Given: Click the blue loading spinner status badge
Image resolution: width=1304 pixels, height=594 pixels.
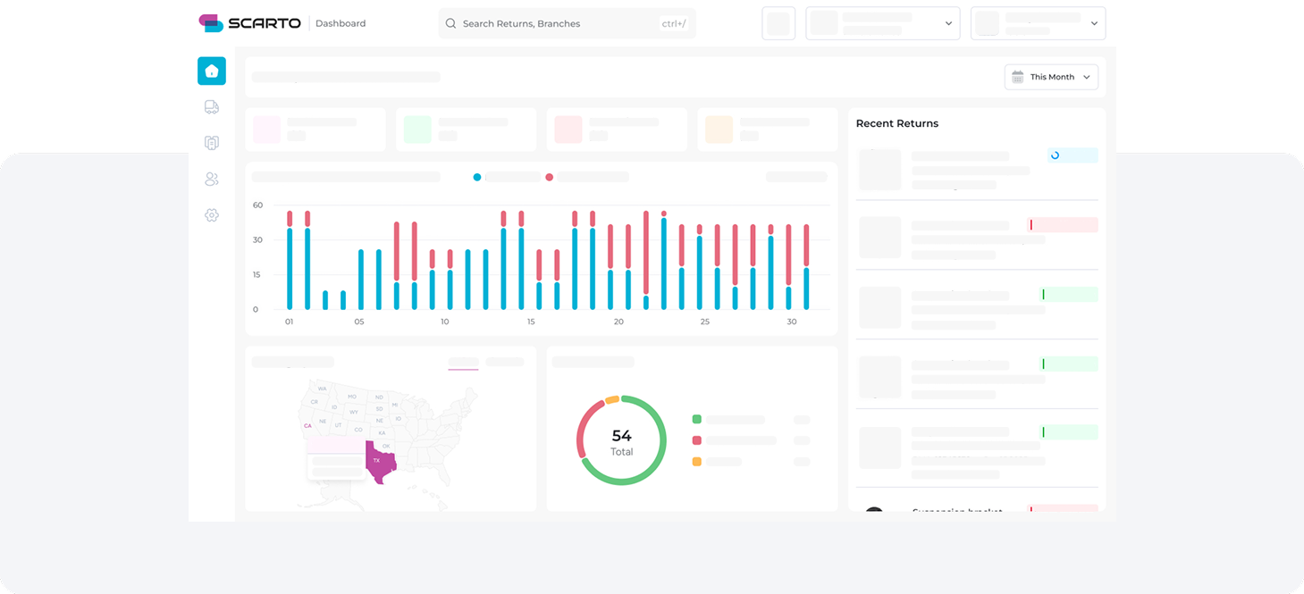Looking at the screenshot, I should click(1072, 155).
